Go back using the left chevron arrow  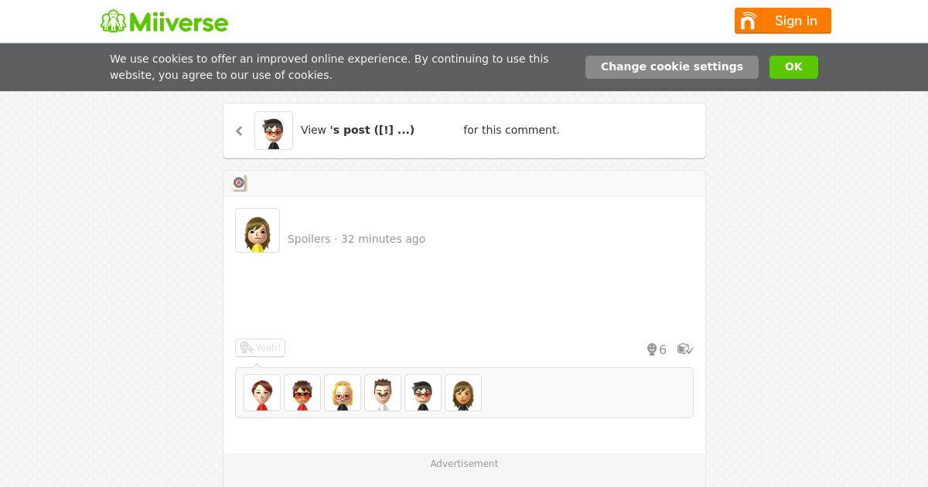pos(239,131)
